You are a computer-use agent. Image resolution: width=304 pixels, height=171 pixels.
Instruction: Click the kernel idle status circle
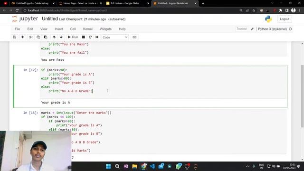pyautogui.click(x=290, y=29)
